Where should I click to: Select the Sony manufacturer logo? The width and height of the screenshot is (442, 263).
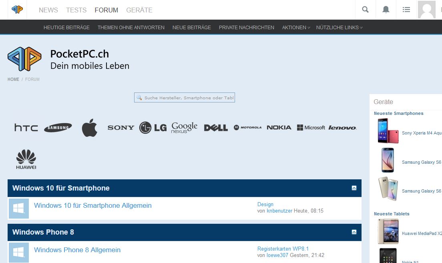click(x=121, y=128)
